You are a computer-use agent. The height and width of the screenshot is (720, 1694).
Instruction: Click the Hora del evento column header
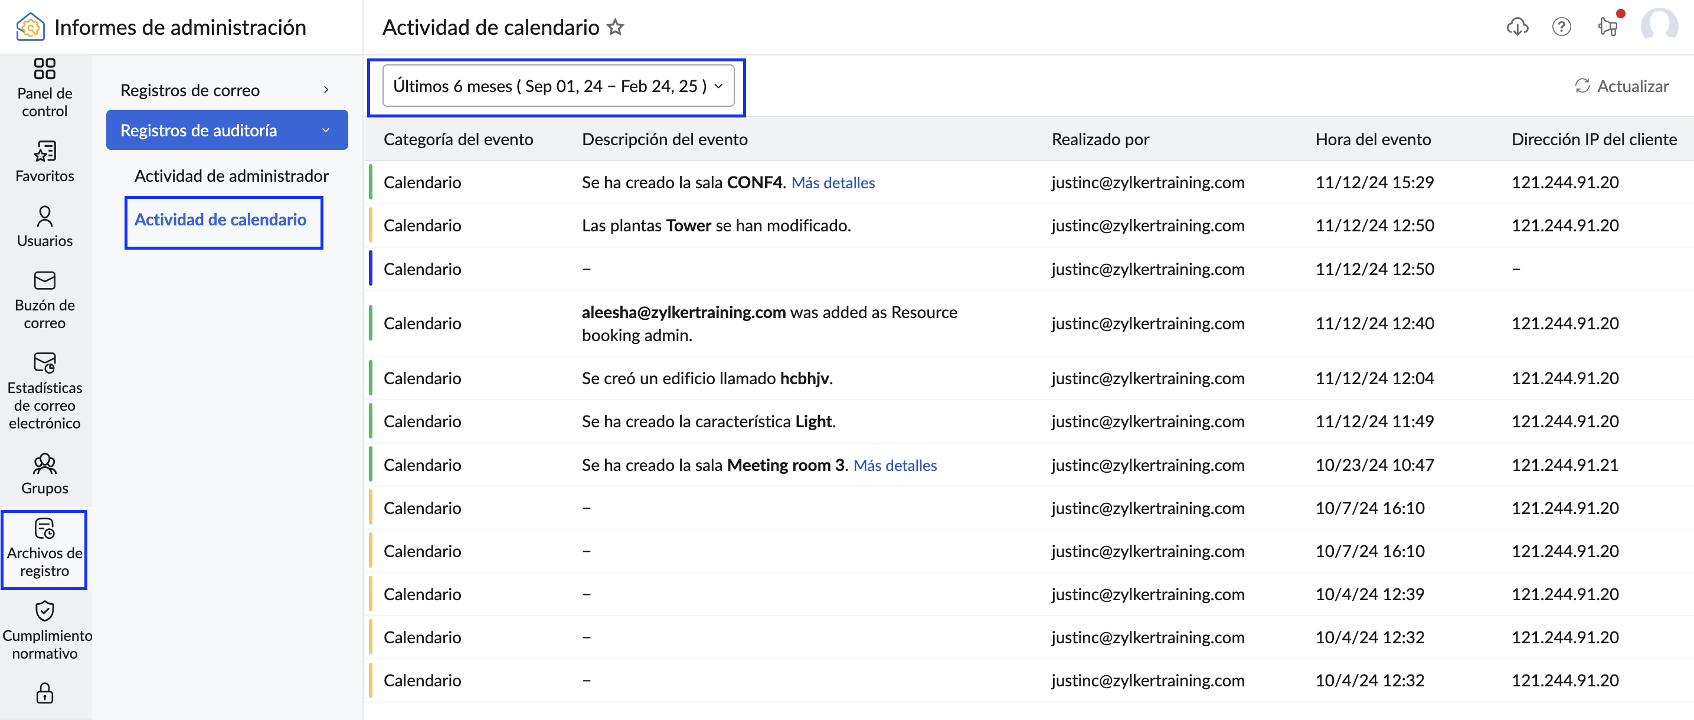point(1372,139)
